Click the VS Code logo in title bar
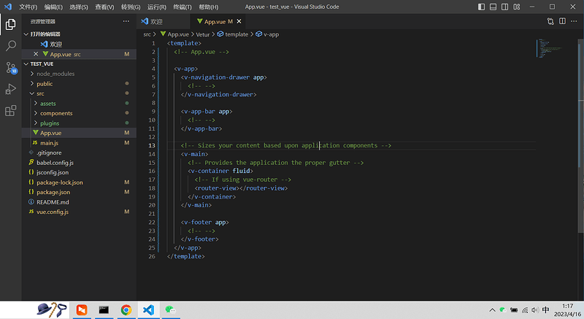This screenshot has height=319, width=584. tap(8, 7)
